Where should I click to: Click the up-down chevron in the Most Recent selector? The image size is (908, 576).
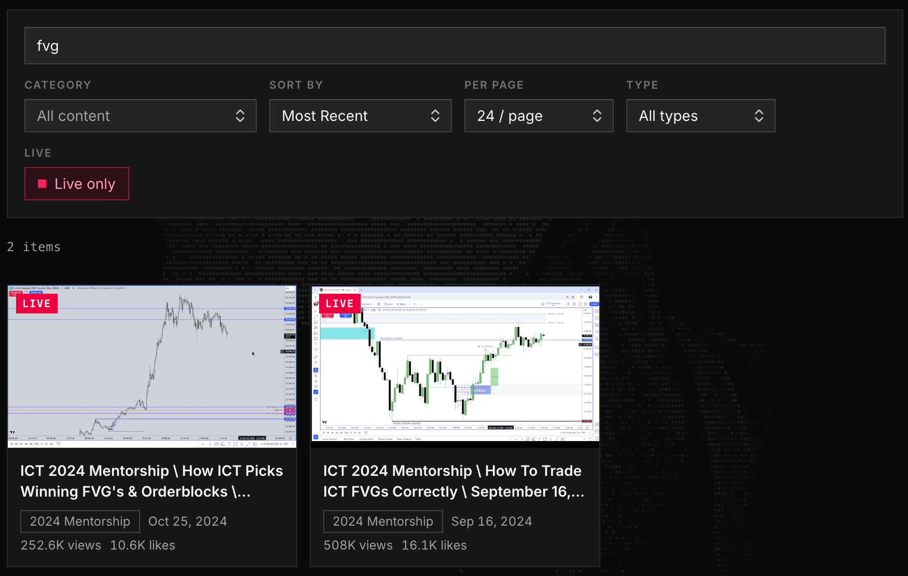point(435,116)
